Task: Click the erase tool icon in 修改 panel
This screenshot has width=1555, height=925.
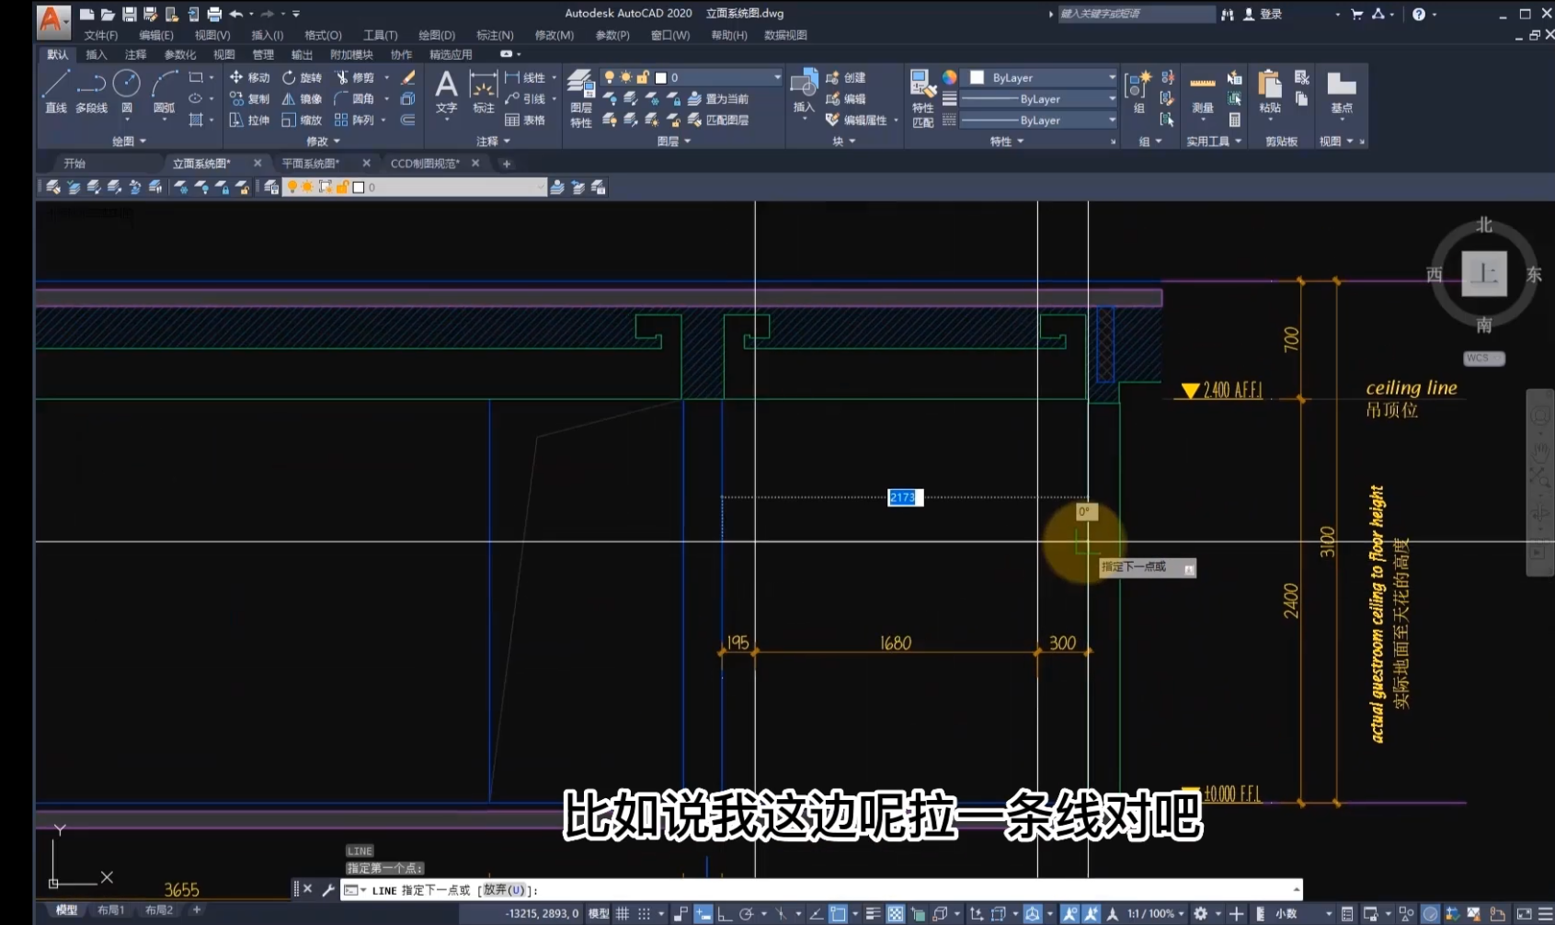Action: tap(408, 77)
